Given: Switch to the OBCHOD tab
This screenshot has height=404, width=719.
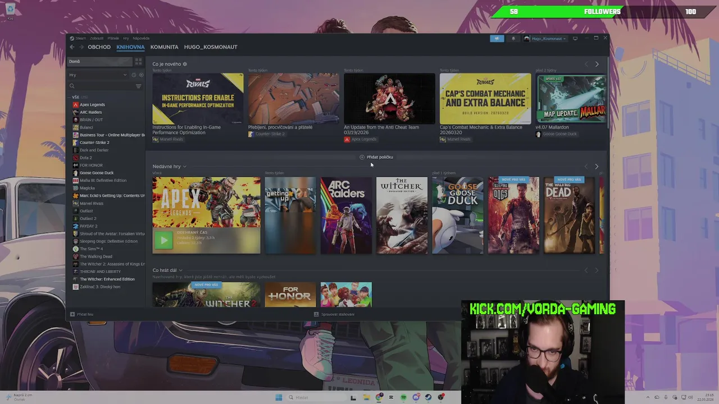Looking at the screenshot, I should pos(99,47).
